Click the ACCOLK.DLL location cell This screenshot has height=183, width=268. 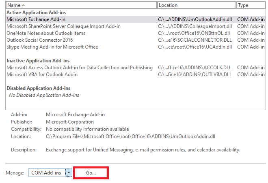[195, 68]
